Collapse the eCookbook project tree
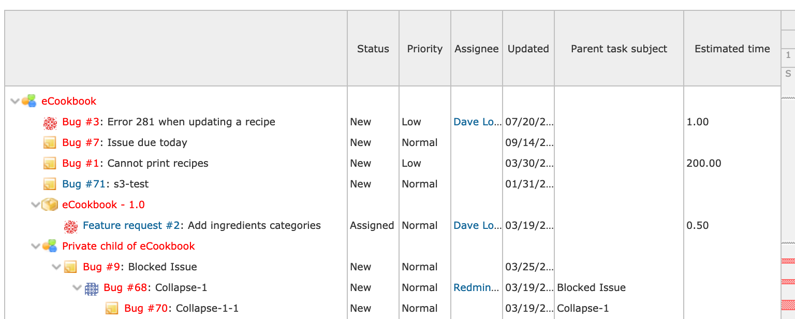The height and width of the screenshot is (319, 795). [14, 101]
